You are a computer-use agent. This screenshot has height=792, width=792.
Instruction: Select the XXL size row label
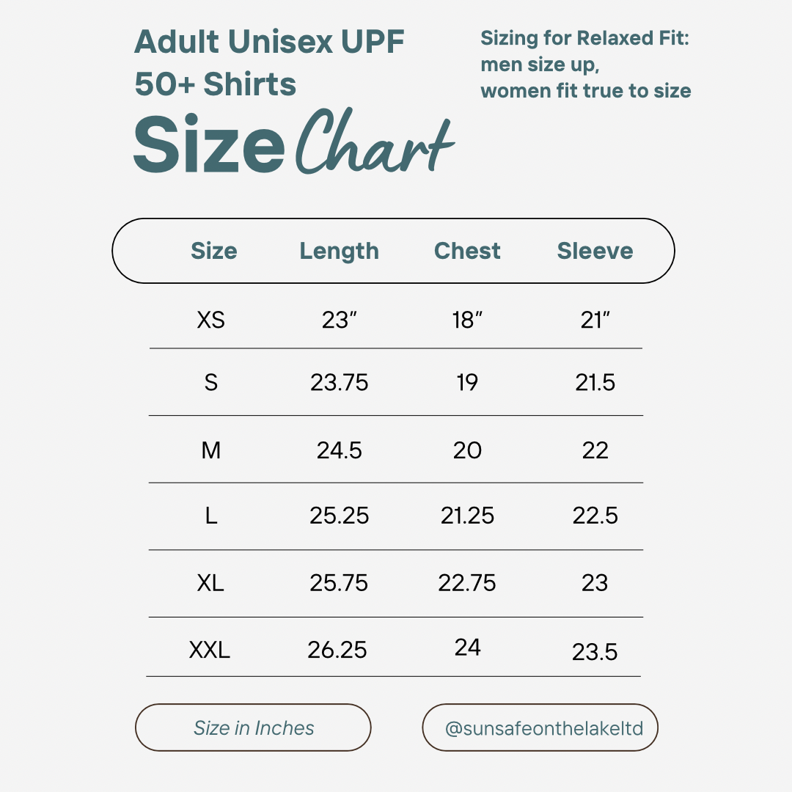point(210,650)
